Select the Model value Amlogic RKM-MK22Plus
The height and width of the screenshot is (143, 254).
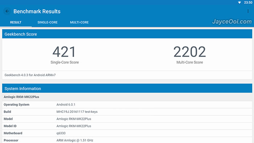click(x=74, y=119)
